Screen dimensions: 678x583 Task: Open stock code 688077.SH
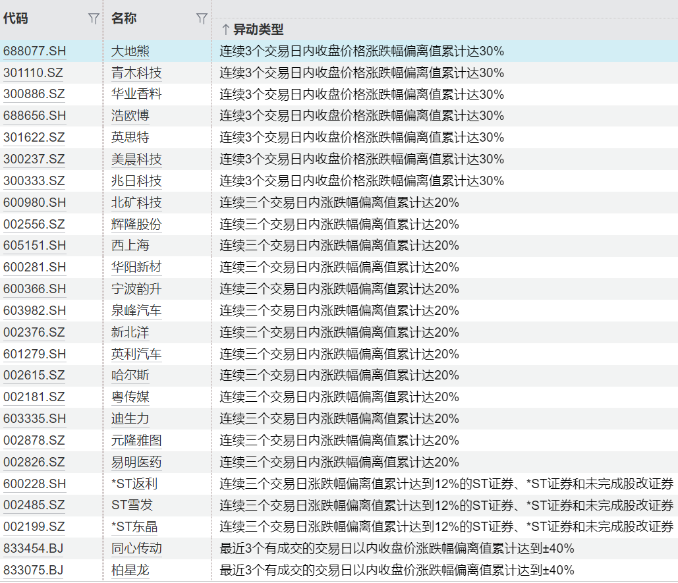[34, 51]
